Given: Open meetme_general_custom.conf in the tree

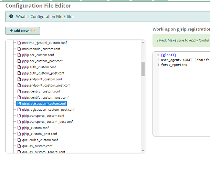Looking at the screenshot, I should pyautogui.click(x=44, y=43).
